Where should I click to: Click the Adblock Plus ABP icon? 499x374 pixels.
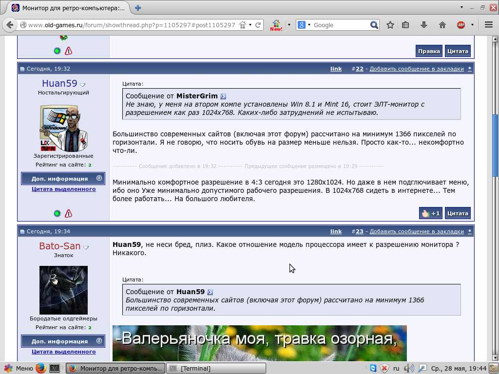point(461,25)
